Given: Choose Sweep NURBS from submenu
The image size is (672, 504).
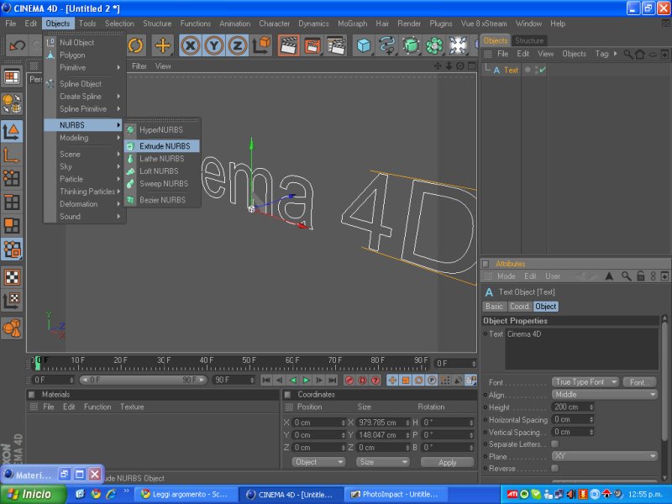Looking at the screenshot, I should coord(162,184).
